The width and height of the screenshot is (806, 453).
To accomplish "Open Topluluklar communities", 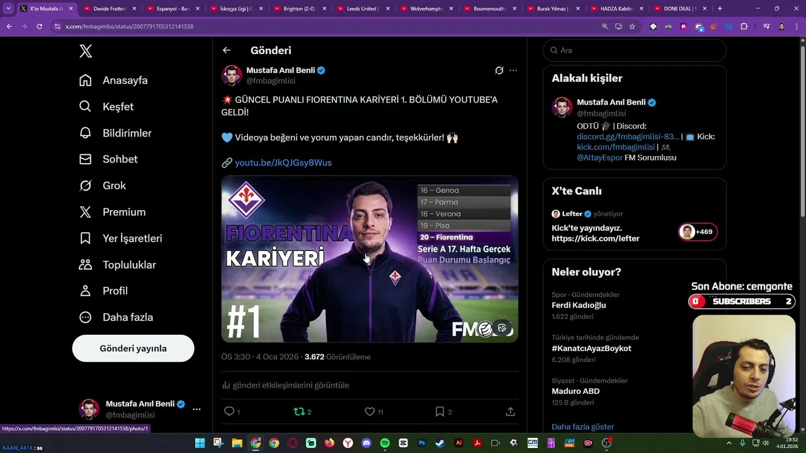I will click(x=117, y=265).
